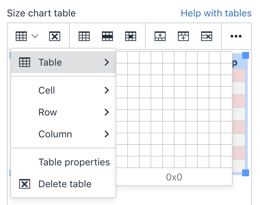Click the toolbar chevron beside the table icon
This screenshot has height=205, width=260.
click(35, 36)
